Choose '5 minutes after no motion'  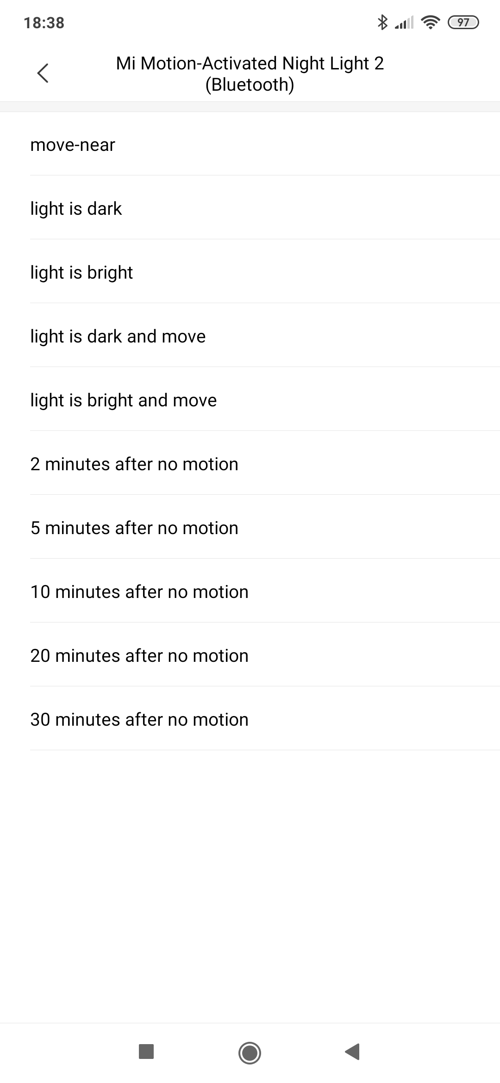point(250,528)
